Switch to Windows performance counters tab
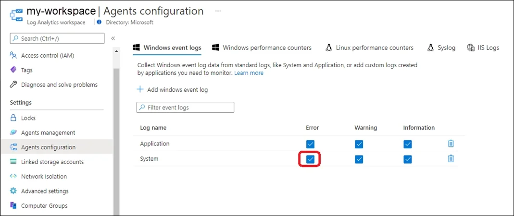Image resolution: width=514 pixels, height=216 pixels. pyautogui.click(x=262, y=48)
